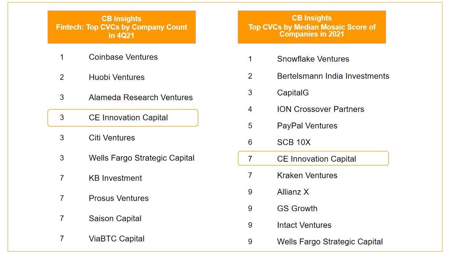Screen dimensions: 449x255
Task: Select CapitalG in the right list
Action: click(x=293, y=93)
